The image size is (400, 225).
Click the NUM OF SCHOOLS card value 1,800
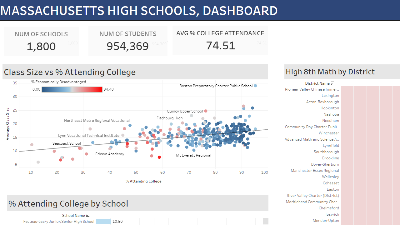pyautogui.click(x=41, y=47)
